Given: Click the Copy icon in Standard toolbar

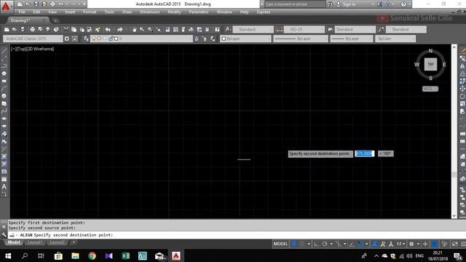Looking at the screenshot, I should point(74,29).
